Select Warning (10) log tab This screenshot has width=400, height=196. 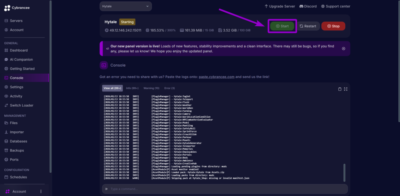(x=151, y=88)
